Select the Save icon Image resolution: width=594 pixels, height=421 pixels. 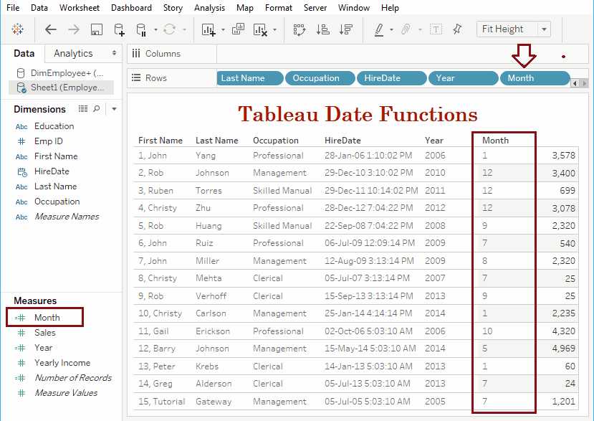pyautogui.click(x=96, y=29)
